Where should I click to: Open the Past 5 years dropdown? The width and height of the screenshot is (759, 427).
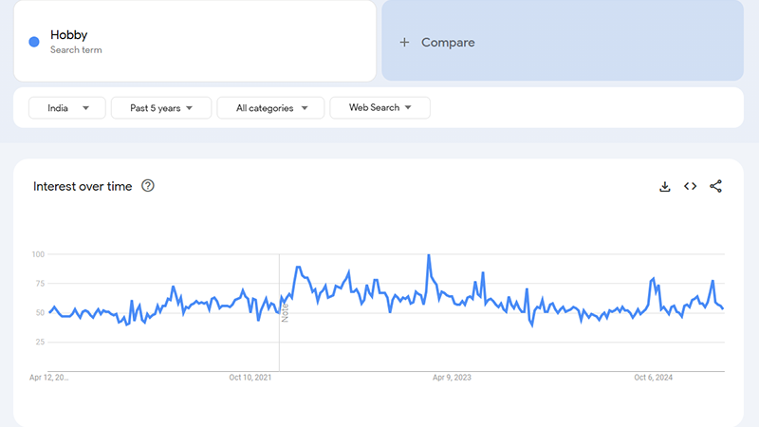[x=161, y=108]
